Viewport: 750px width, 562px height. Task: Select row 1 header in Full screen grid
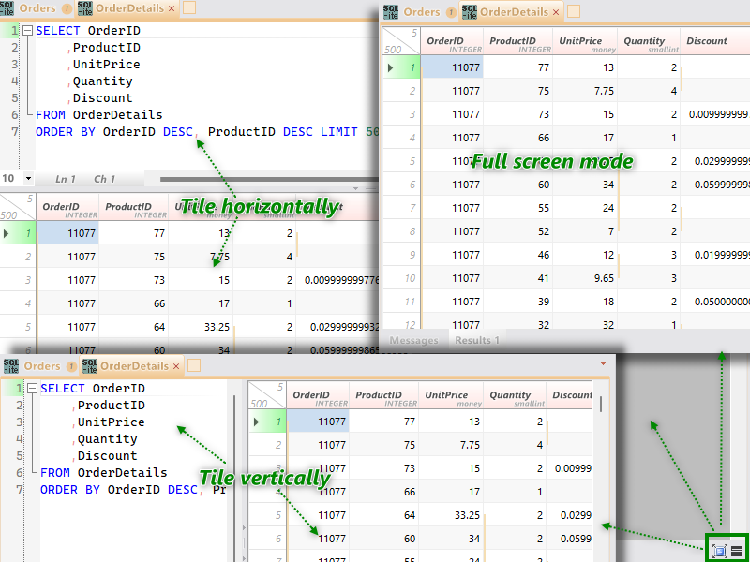[x=402, y=67]
